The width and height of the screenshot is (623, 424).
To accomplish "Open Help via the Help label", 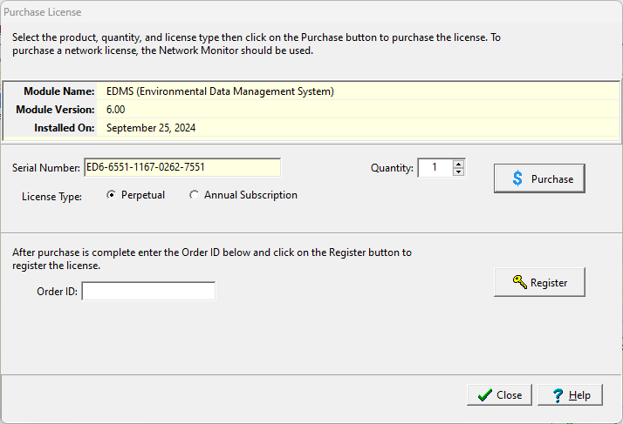I will (579, 394).
